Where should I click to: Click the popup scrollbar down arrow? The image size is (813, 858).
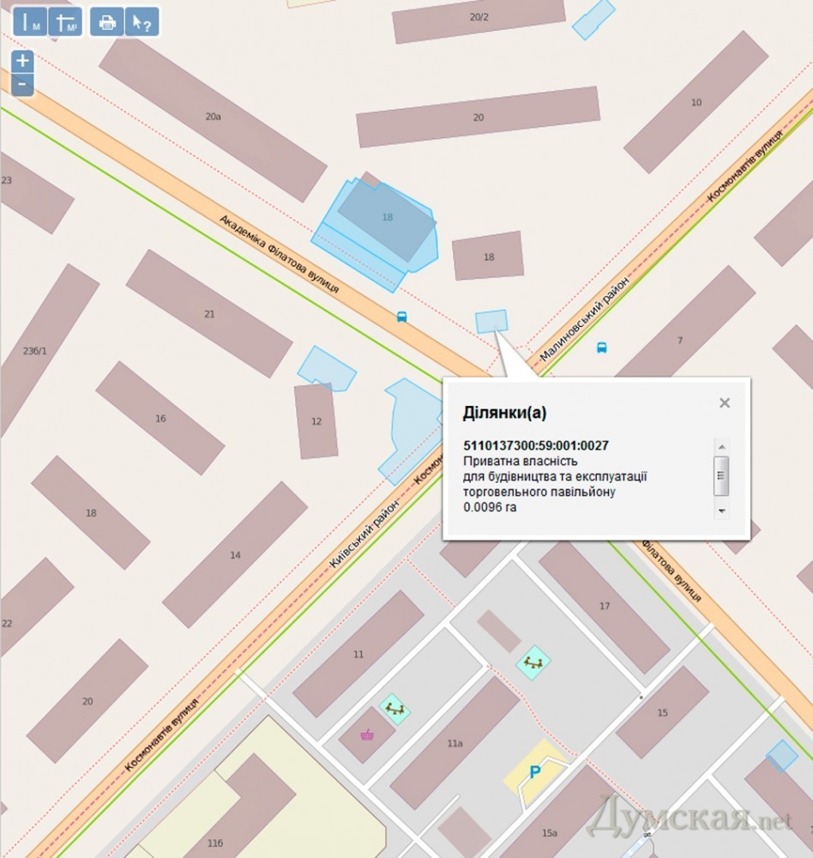point(721,511)
